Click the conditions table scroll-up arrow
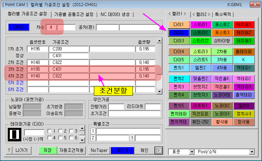262x161 pixels. click(160, 41)
